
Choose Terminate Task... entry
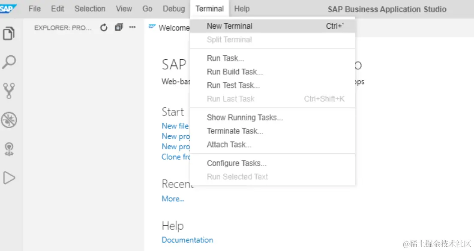pos(273,131)
